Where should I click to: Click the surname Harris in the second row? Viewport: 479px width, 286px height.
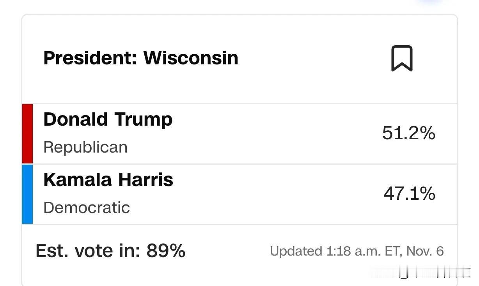point(145,180)
